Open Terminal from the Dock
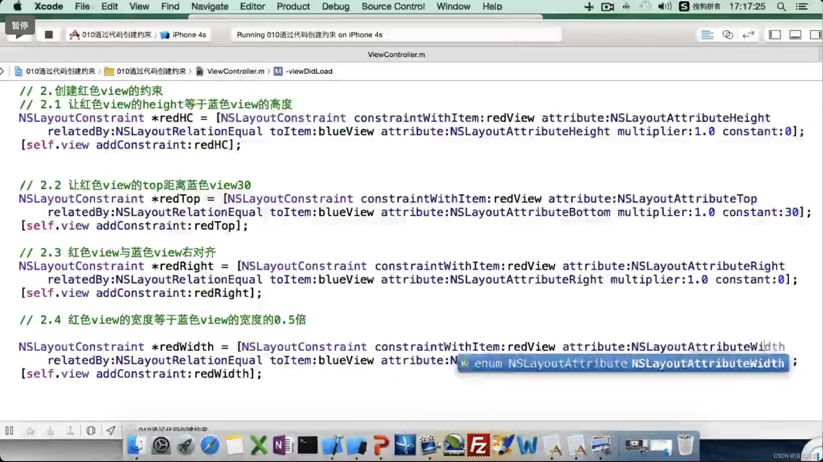The image size is (823, 462). click(307, 445)
